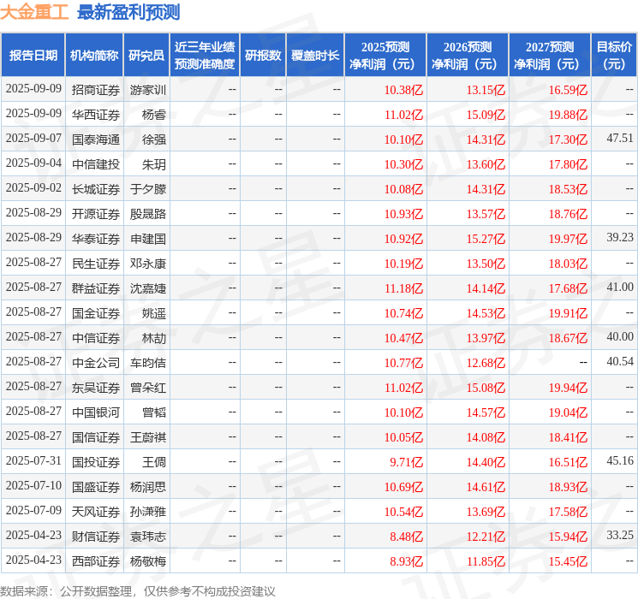Select the 国信证券 institution cell
The image size is (638, 599).
coord(96,437)
